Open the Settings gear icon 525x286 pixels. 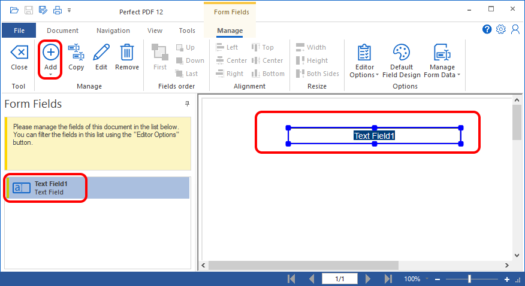tap(501, 29)
